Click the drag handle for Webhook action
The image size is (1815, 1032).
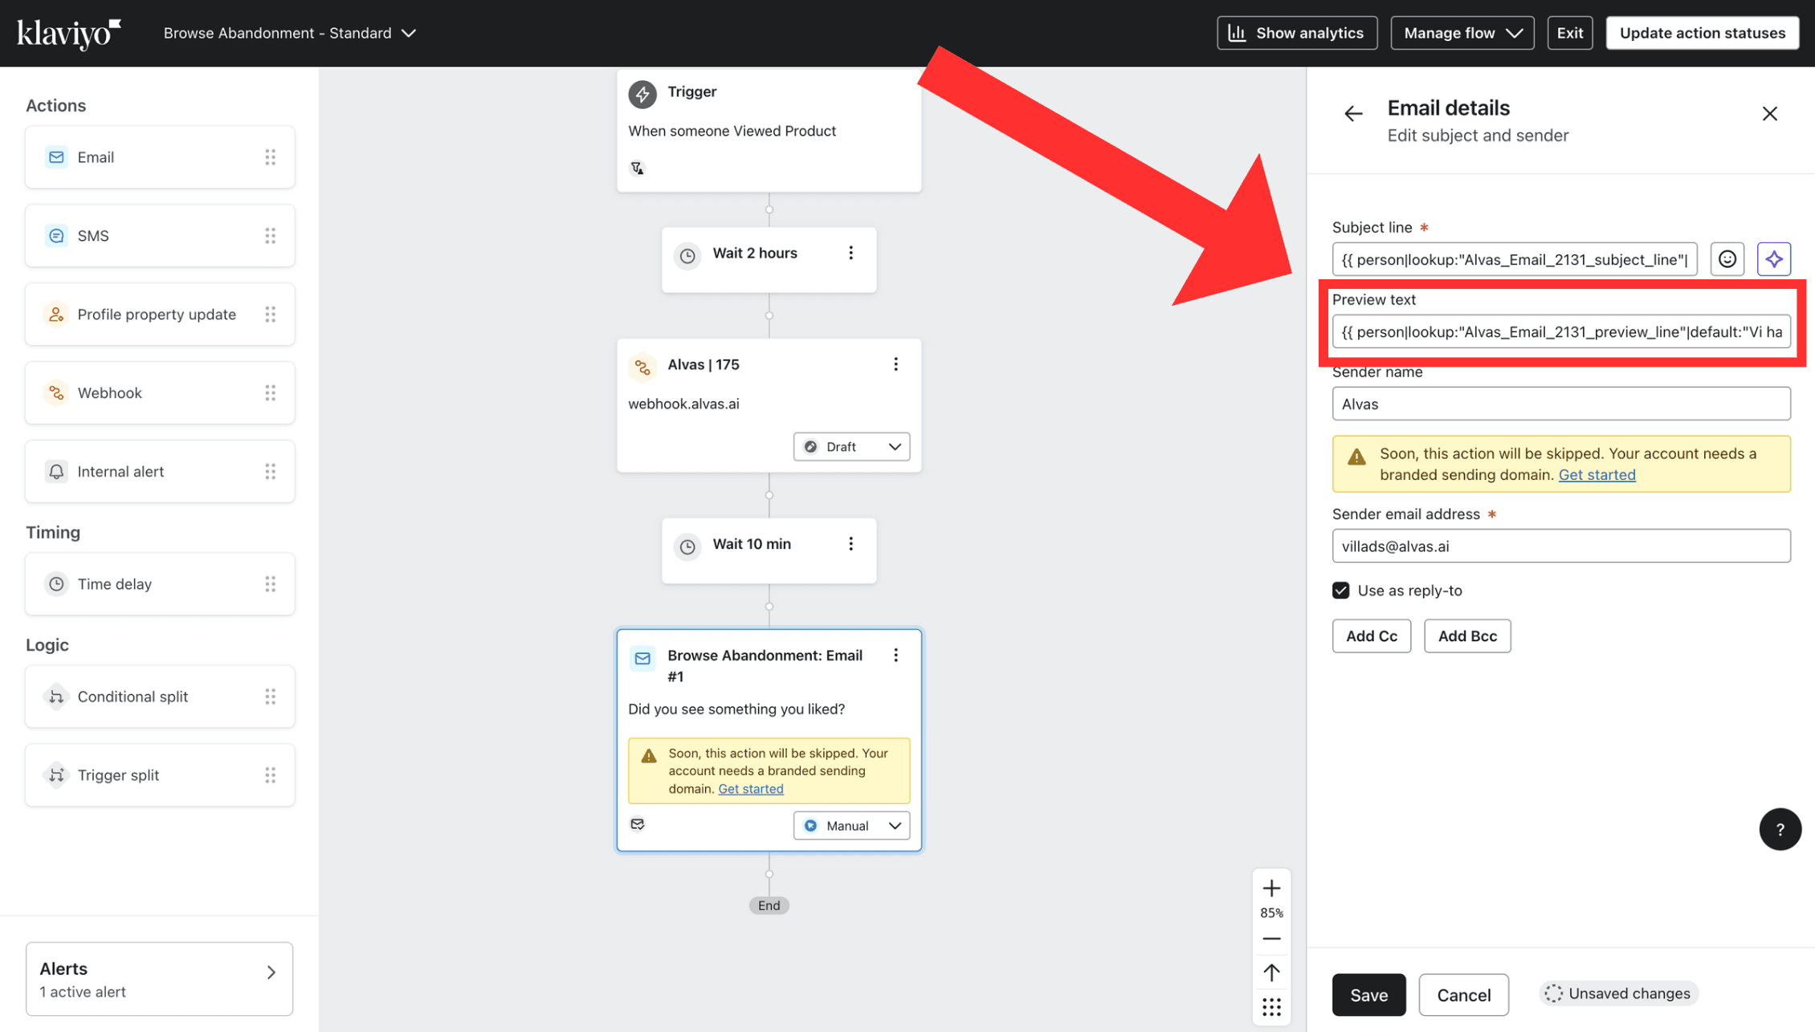click(x=270, y=393)
